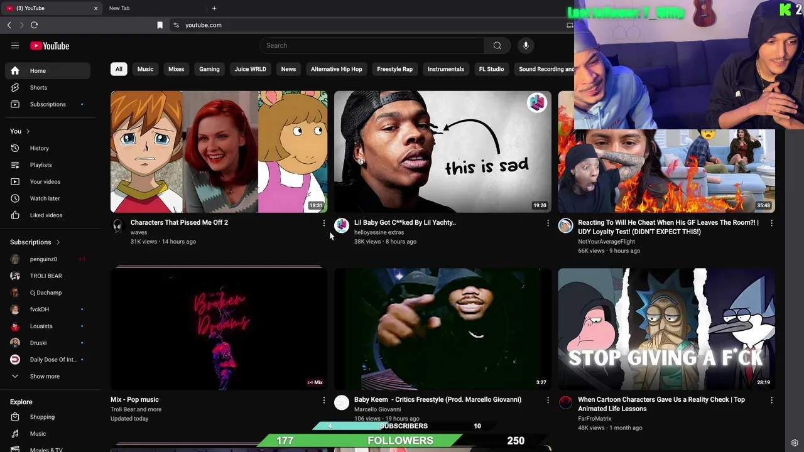Select the Mixes filter chip

coord(176,69)
